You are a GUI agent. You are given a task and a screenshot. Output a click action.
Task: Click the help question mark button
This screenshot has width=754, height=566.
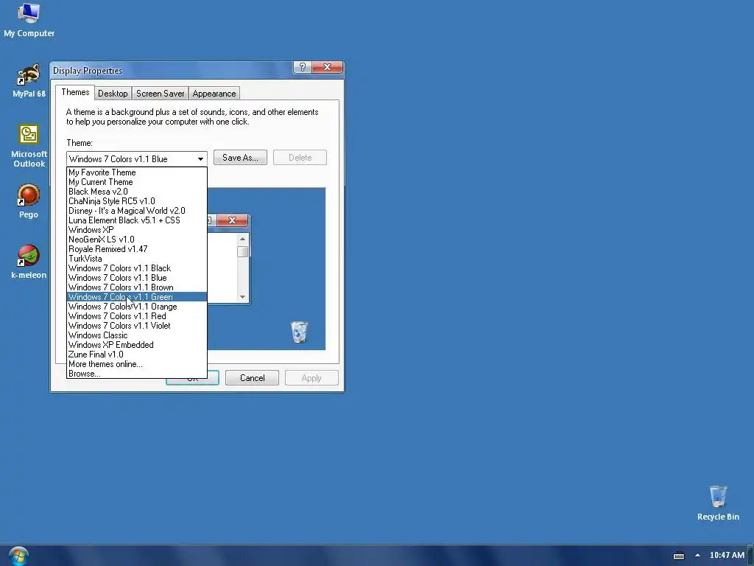(303, 67)
